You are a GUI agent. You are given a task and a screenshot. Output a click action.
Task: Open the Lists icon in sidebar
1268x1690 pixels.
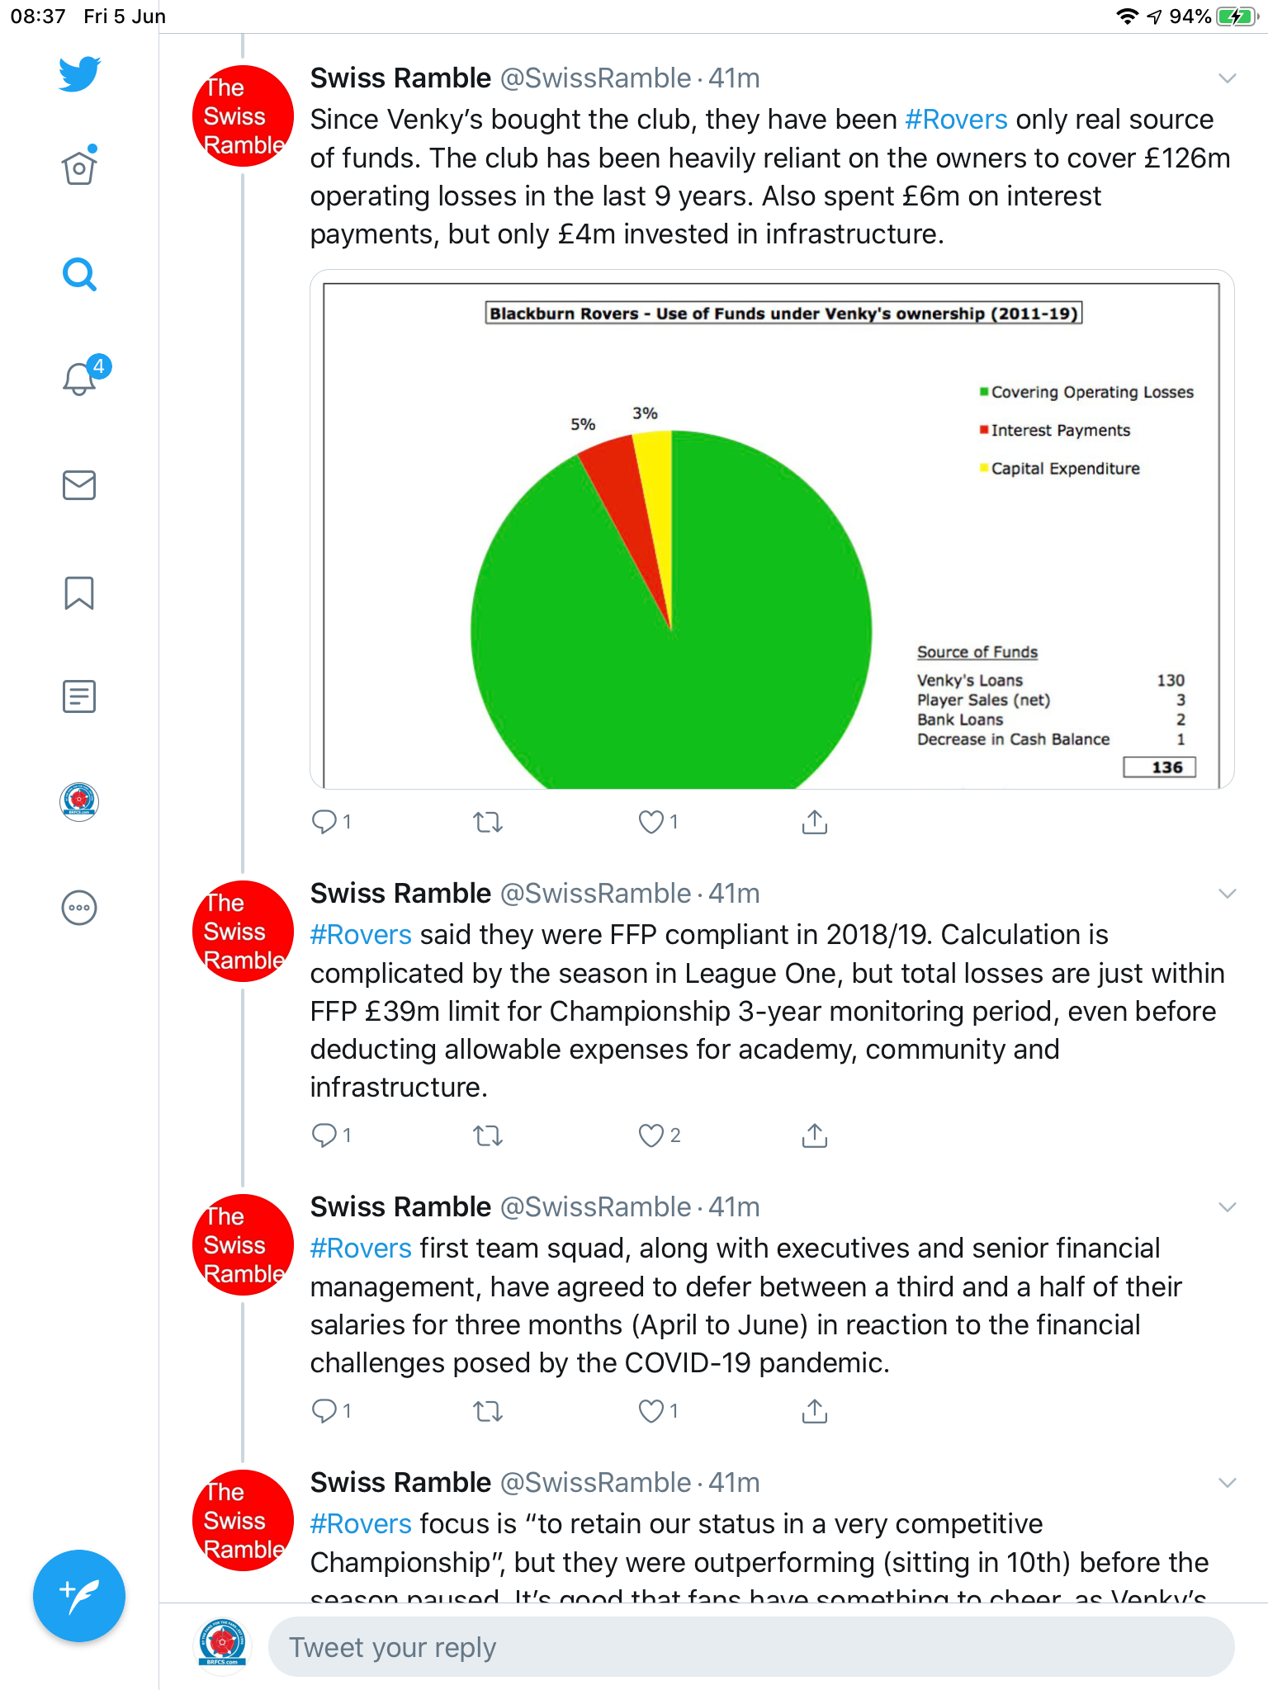coord(79,696)
